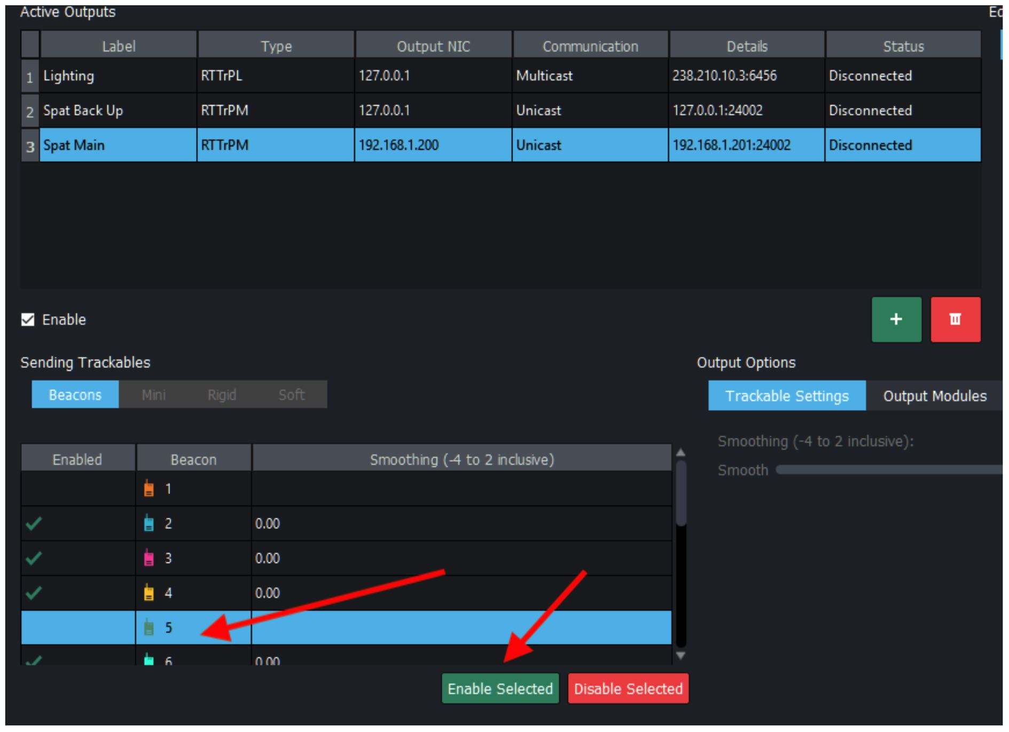The width and height of the screenshot is (1009, 732).
Task: Select the Lighting output row
Action: pos(118,76)
